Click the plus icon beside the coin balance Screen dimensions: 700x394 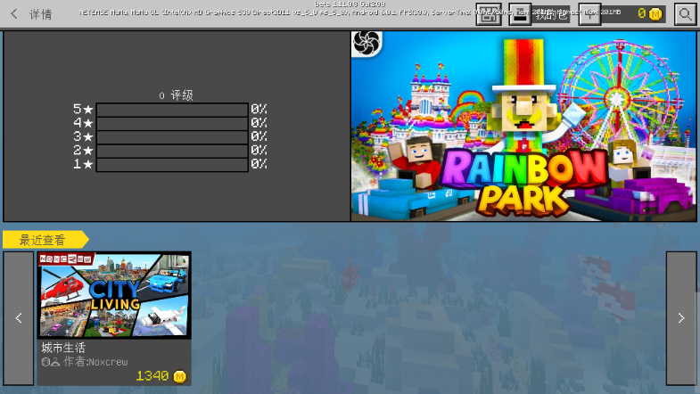(x=589, y=14)
